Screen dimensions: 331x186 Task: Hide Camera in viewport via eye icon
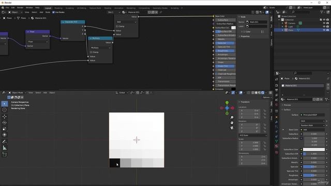coord(324,23)
